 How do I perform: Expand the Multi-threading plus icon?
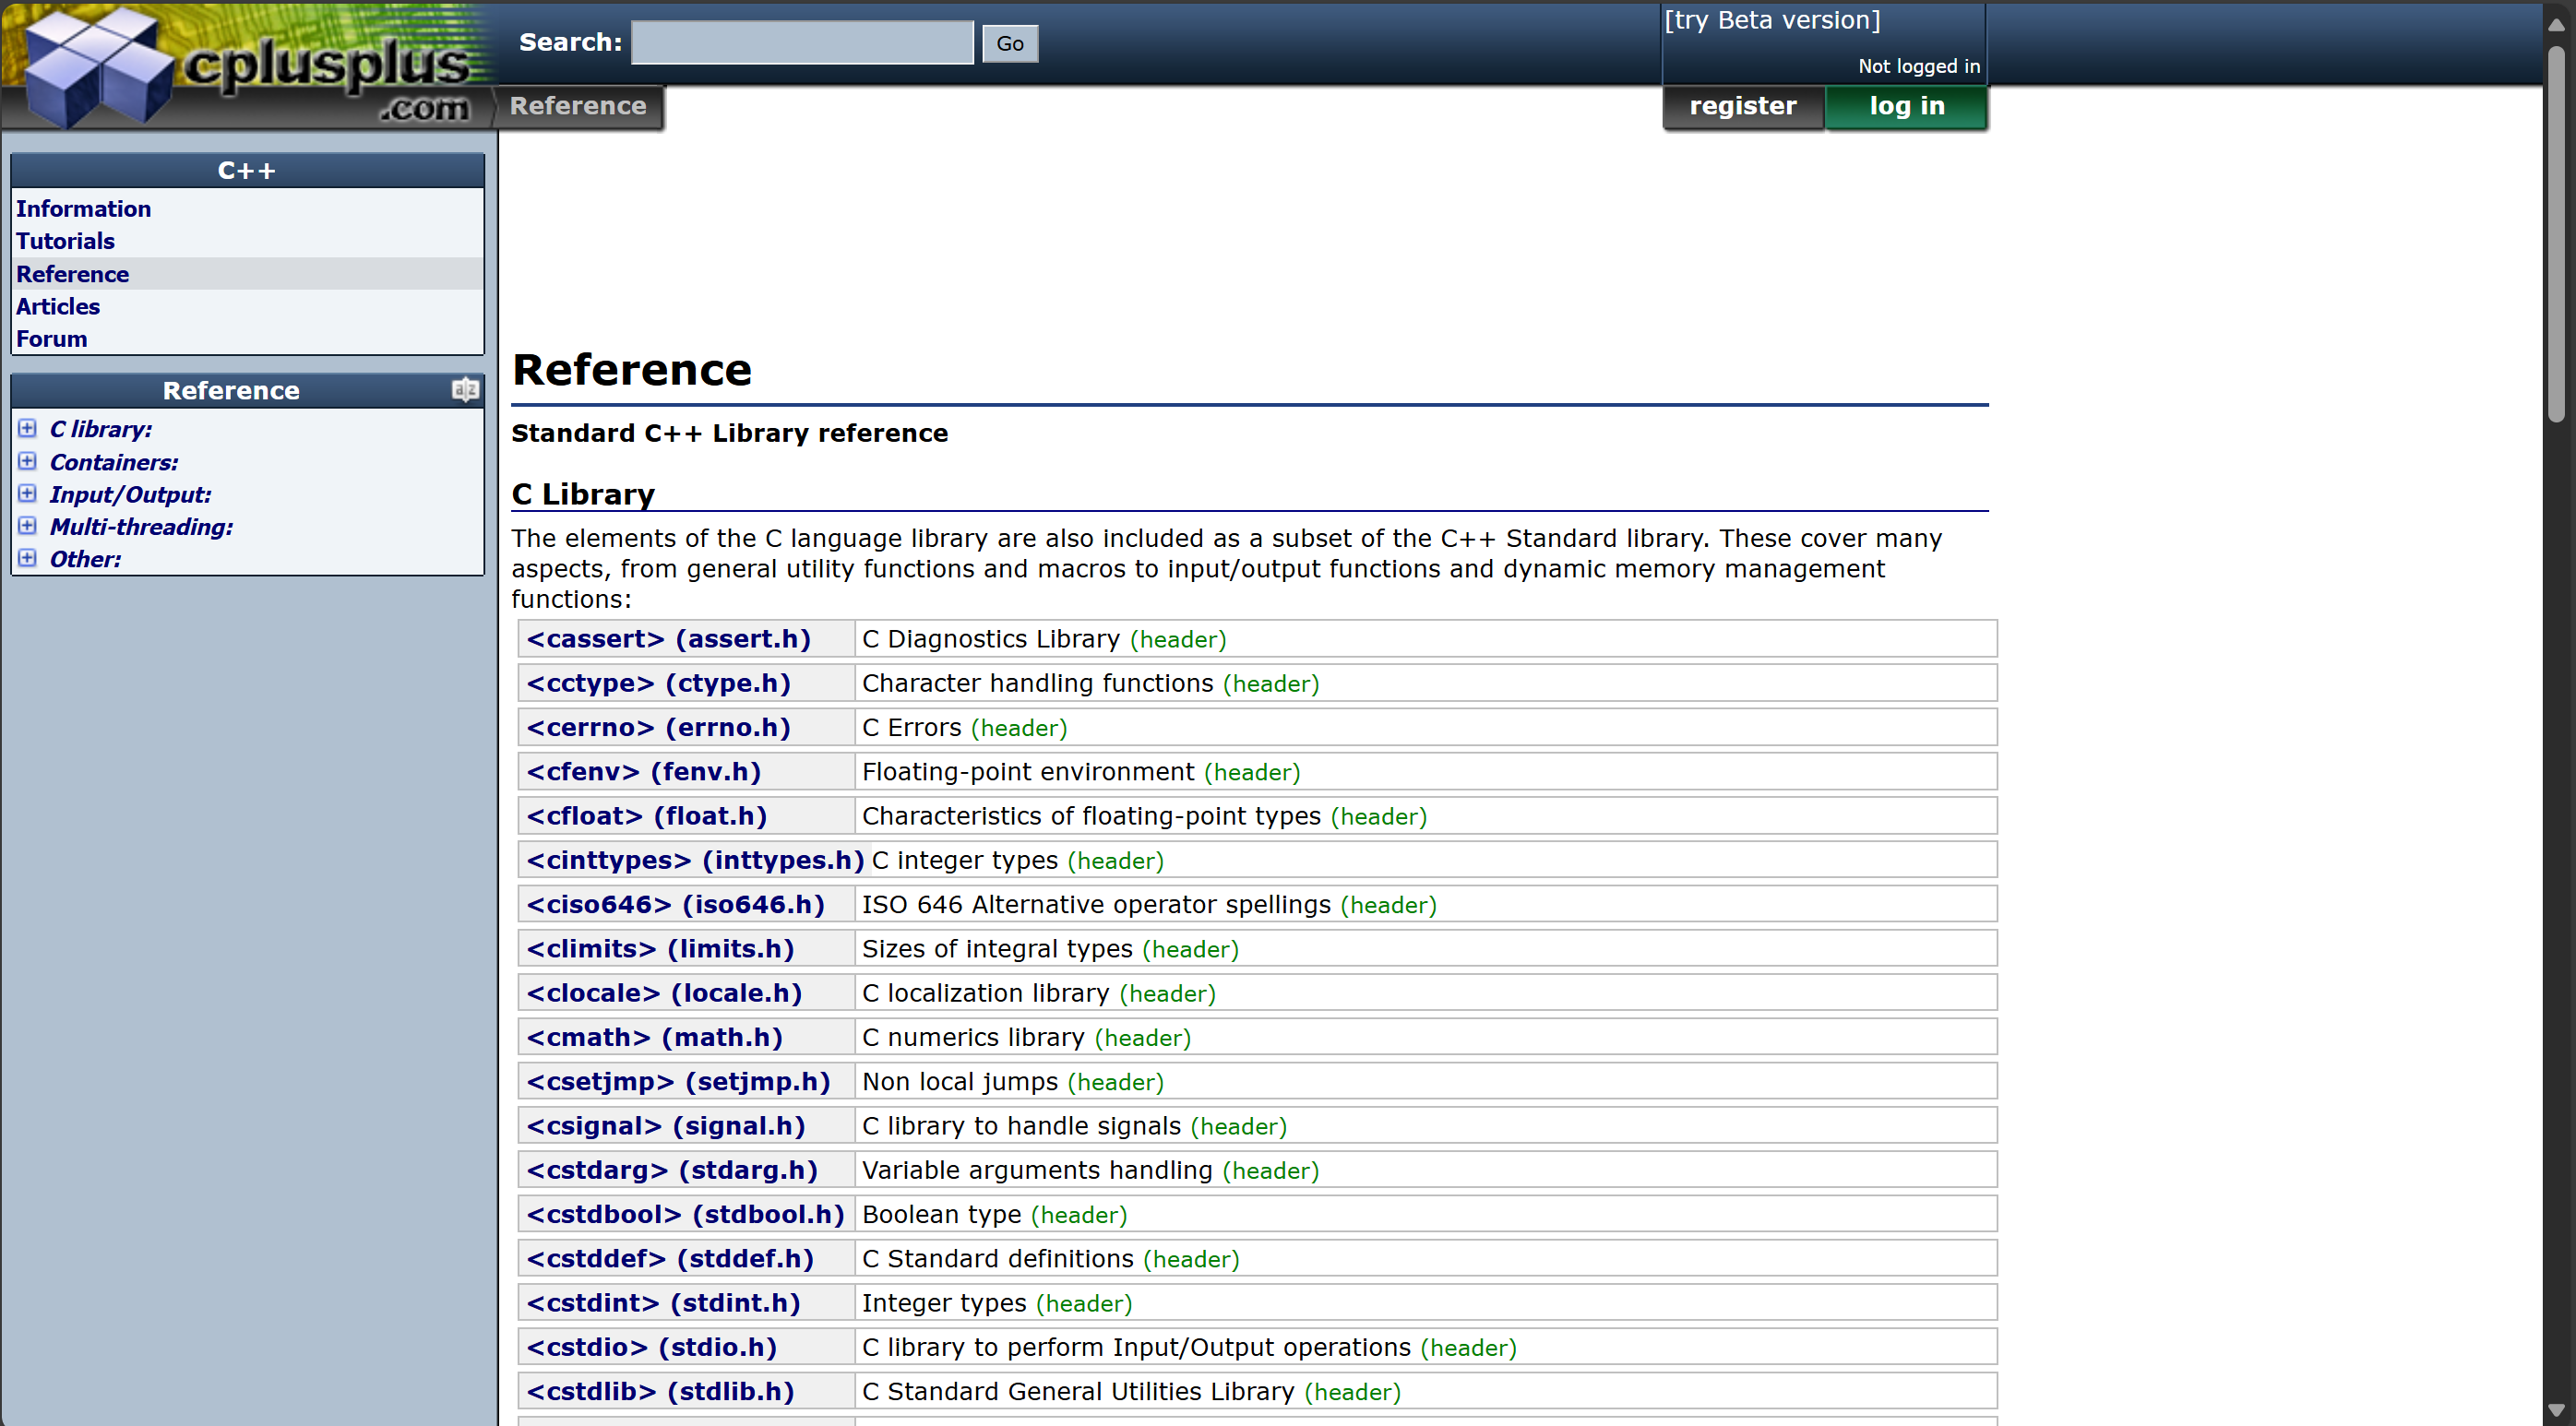(28, 526)
